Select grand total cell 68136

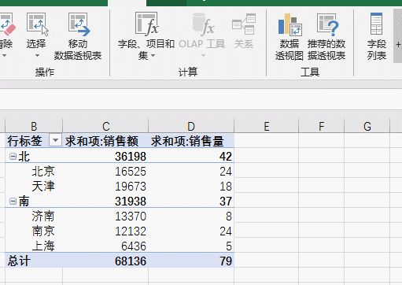click(x=105, y=261)
